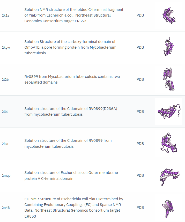
Task: Select the Rv0899 two separated domains title
Action: [x=72, y=79]
